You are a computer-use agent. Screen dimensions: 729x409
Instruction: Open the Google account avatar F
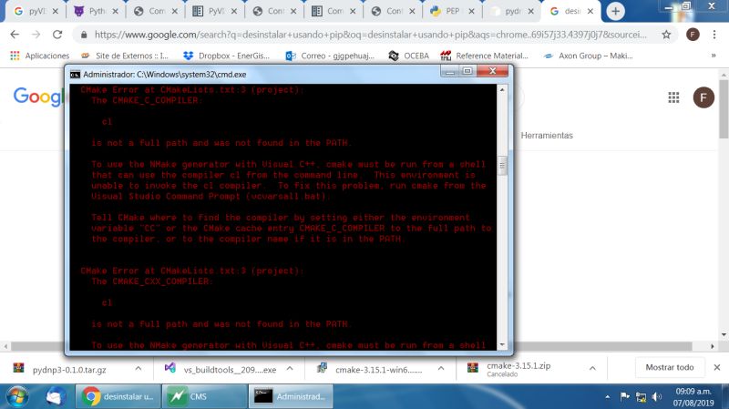point(703,97)
